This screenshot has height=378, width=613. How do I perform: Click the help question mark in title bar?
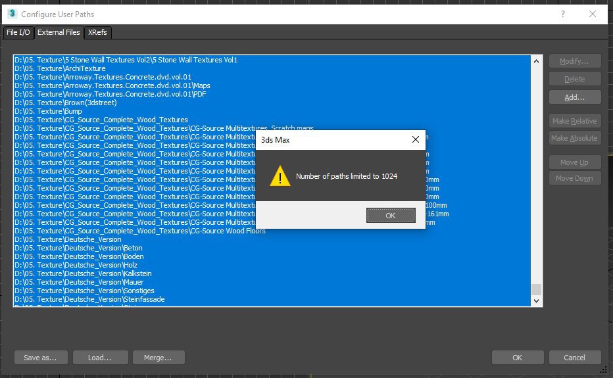tap(562, 14)
